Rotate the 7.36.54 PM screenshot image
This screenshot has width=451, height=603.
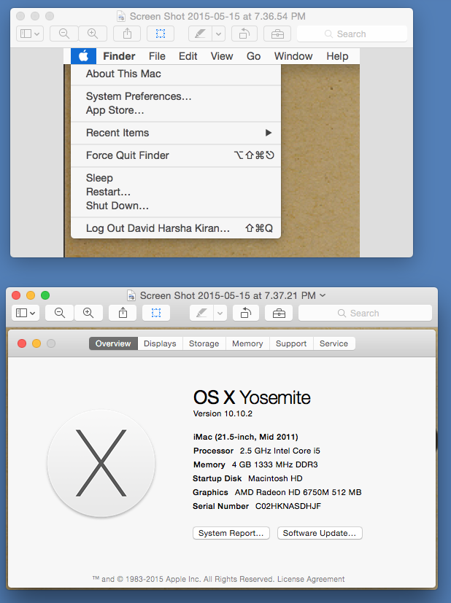[x=244, y=34]
